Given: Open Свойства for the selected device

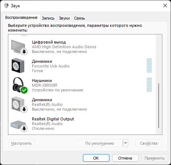Looking at the screenshot, I should tap(149, 143).
